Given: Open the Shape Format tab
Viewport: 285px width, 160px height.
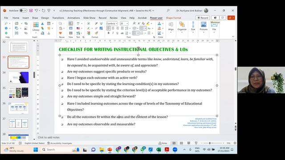Looking at the screenshot, I should [x=173, y=18].
